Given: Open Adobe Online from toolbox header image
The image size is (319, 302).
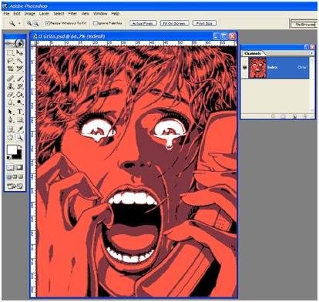Looking at the screenshot, I should [x=15, y=44].
